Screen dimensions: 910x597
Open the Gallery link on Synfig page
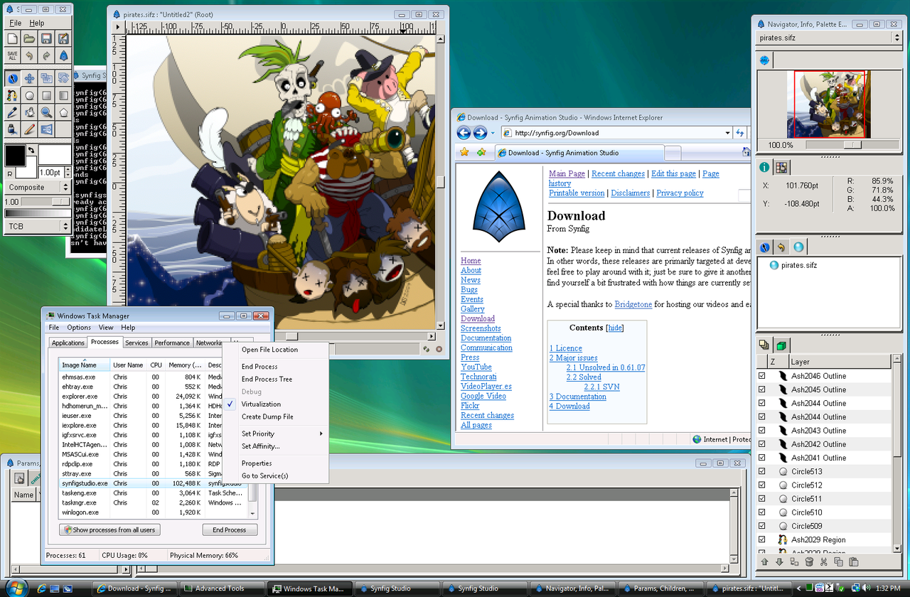472,309
